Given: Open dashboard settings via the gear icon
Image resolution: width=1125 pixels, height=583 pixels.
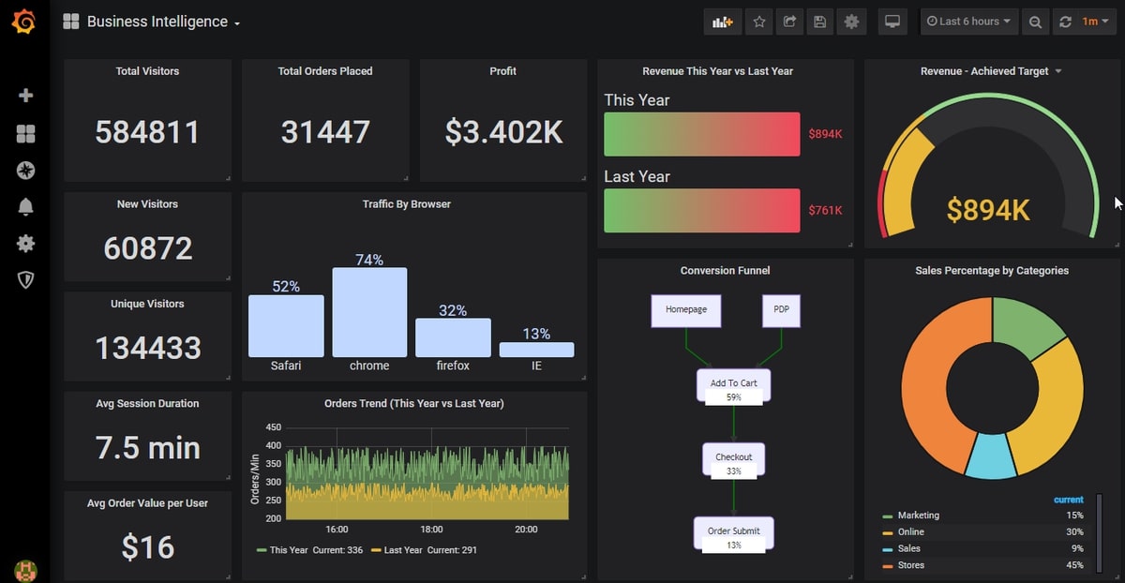Looking at the screenshot, I should tap(851, 22).
